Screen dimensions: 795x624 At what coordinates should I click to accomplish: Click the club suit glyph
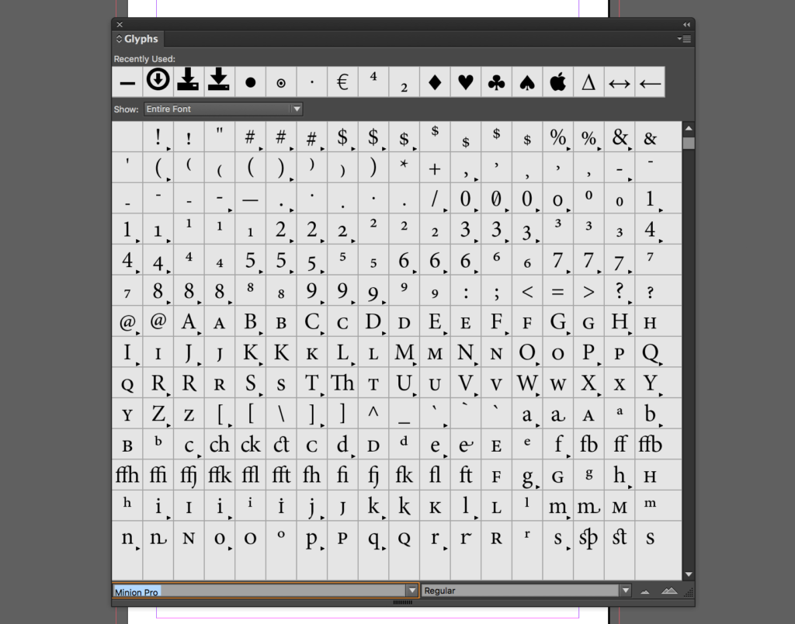click(496, 81)
